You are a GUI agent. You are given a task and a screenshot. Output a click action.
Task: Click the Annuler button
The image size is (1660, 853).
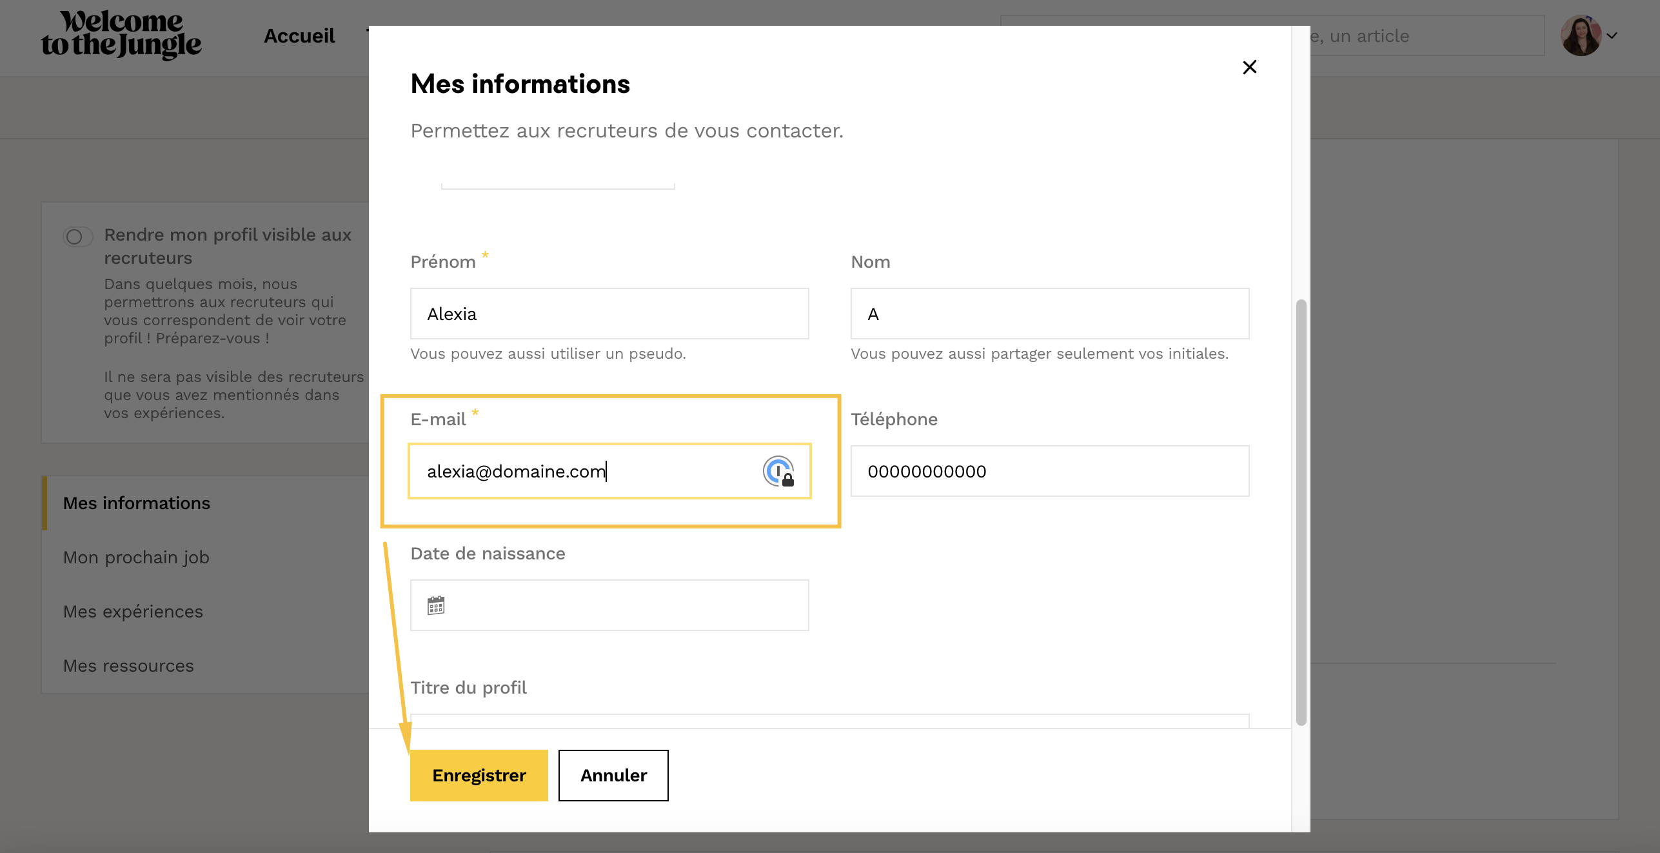(x=613, y=775)
